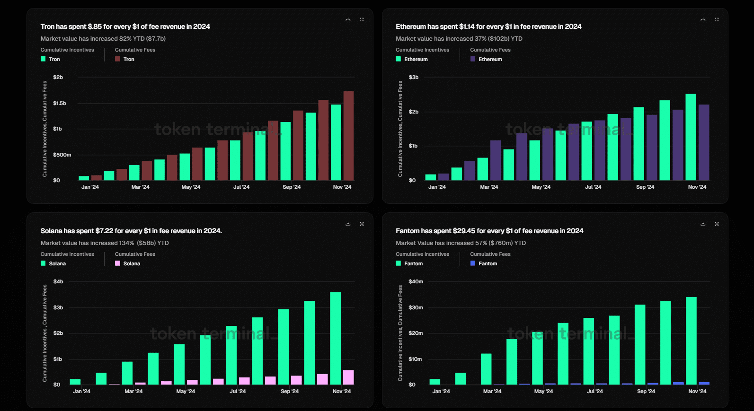The image size is (754, 411).
Task: Click the $4b axis label on Solana chart
Action: (x=58, y=281)
